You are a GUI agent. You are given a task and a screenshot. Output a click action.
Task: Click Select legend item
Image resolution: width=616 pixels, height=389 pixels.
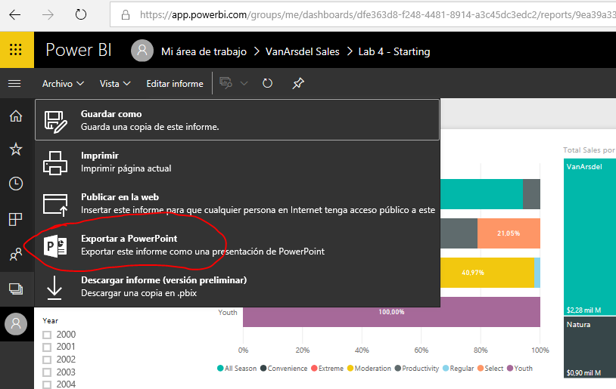[490, 368]
